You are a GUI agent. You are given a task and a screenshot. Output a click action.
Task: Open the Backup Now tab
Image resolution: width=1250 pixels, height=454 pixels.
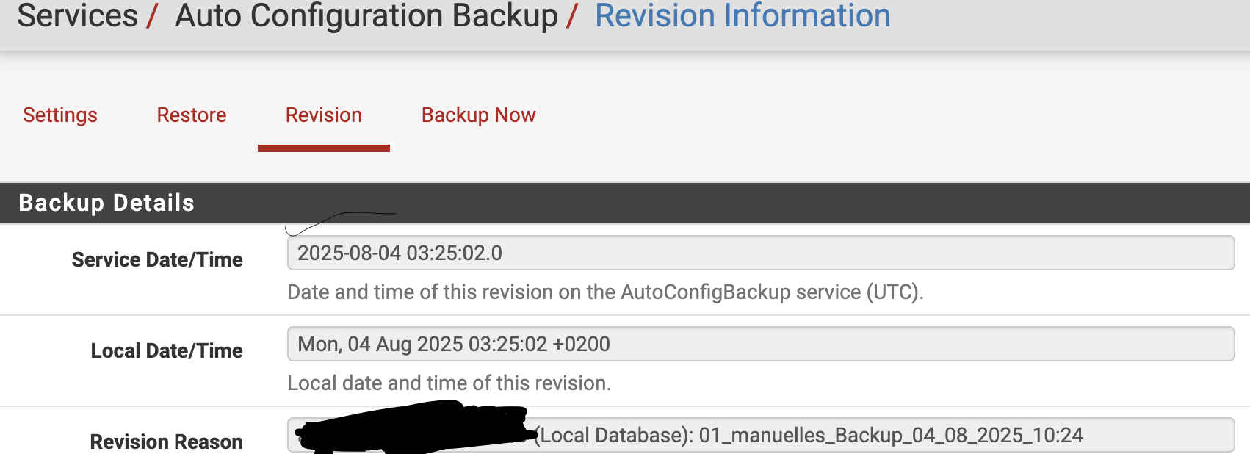click(479, 115)
